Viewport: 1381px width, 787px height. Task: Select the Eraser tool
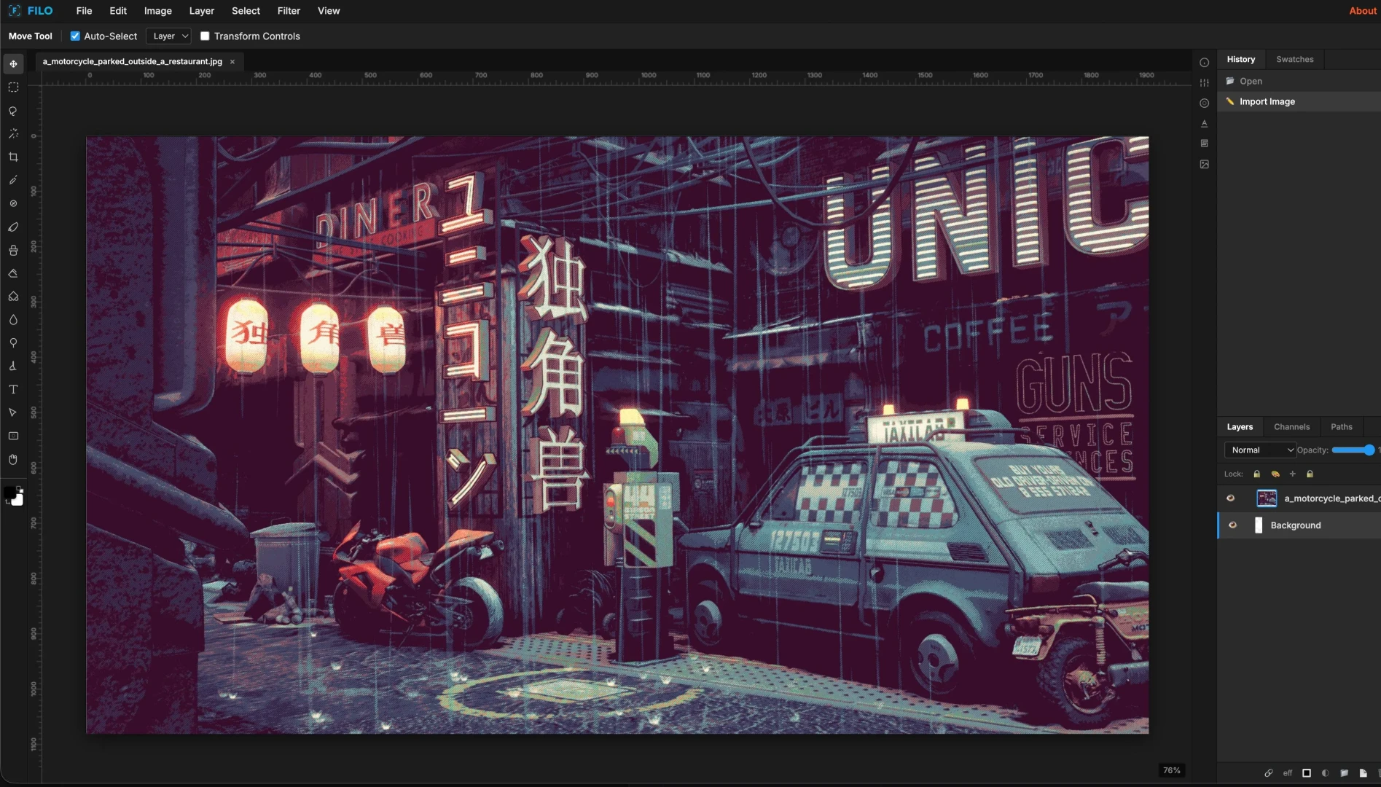[x=13, y=274]
